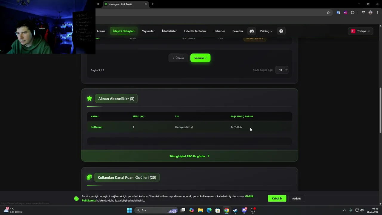
Task: Open Yayıncılar in the navigation
Action: pos(148,31)
